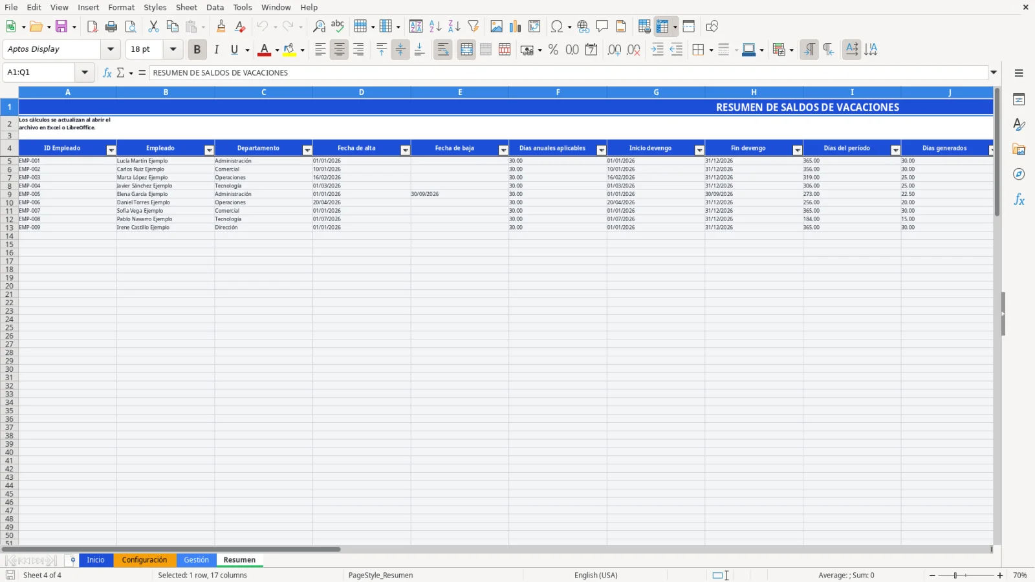Insert a comment via toolbar
Image resolution: width=1035 pixels, height=582 pixels.
pos(602,27)
